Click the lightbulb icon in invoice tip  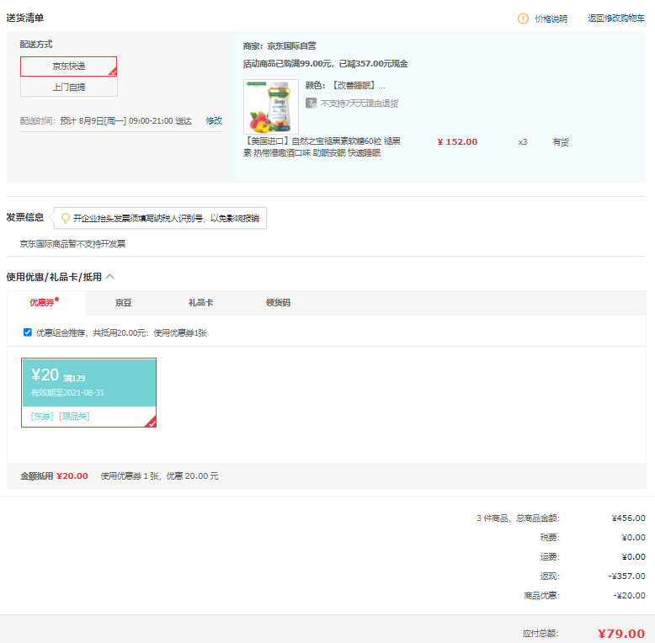click(65, 218)
